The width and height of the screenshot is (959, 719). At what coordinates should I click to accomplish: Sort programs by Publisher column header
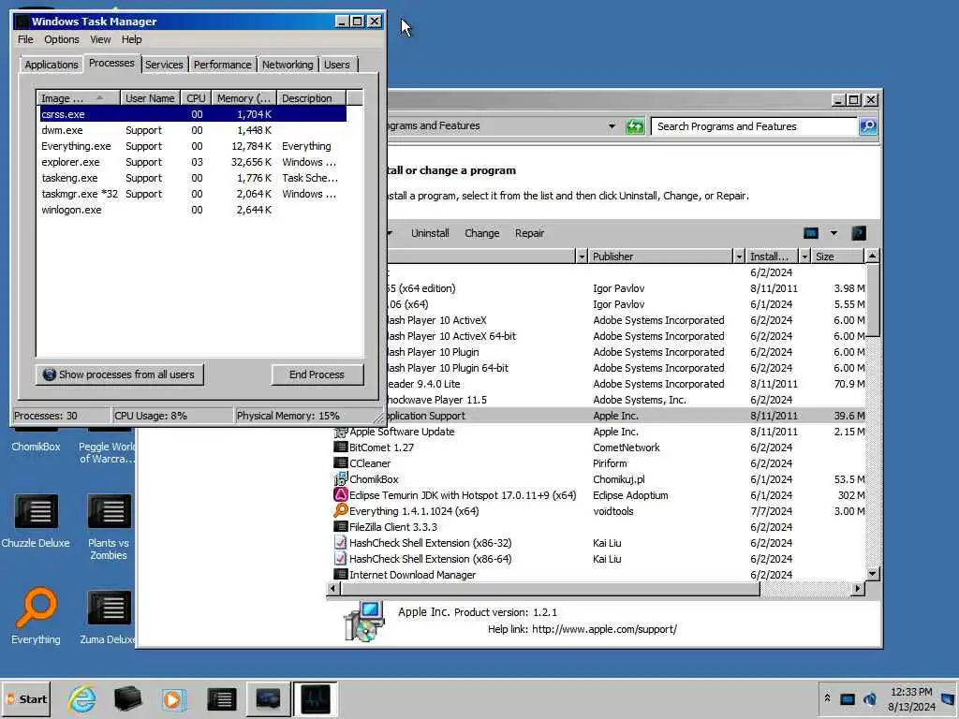click(659, 257)
